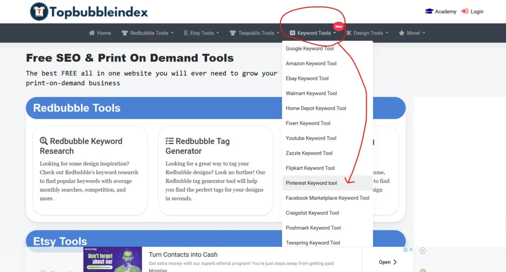Click the Redbubble Tag Generator checklist icon
The height and width of the screenshot is (272, 506).
[169, 141]
